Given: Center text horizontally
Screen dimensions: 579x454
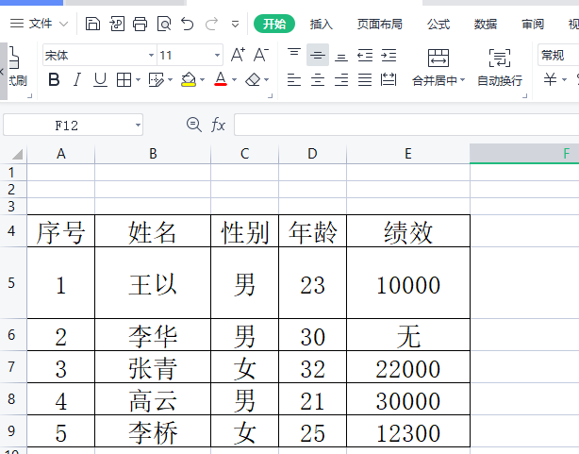Looking at the screenshot, I should pos(318,79).
